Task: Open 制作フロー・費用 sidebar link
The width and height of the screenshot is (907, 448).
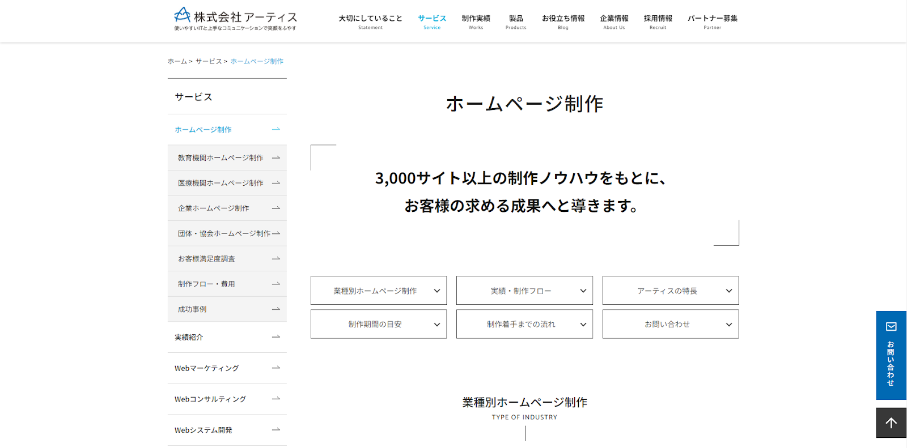Action: pos(227,284)
